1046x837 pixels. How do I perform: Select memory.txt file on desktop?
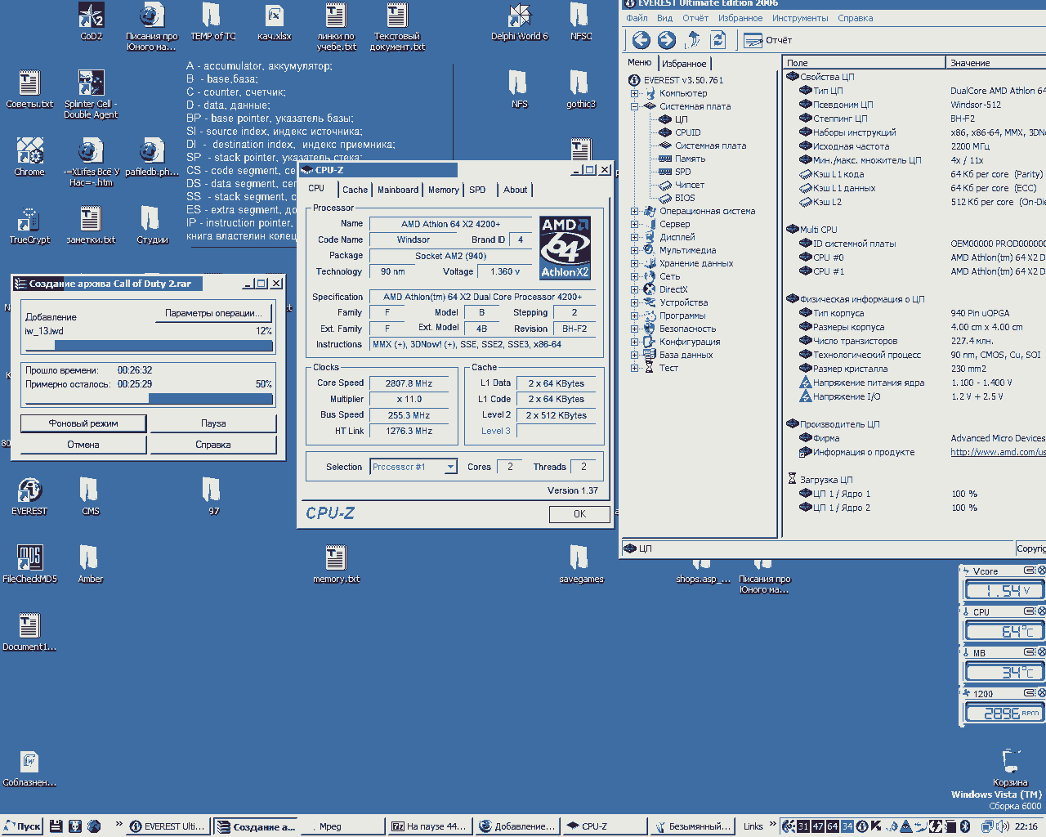[336, 565]
